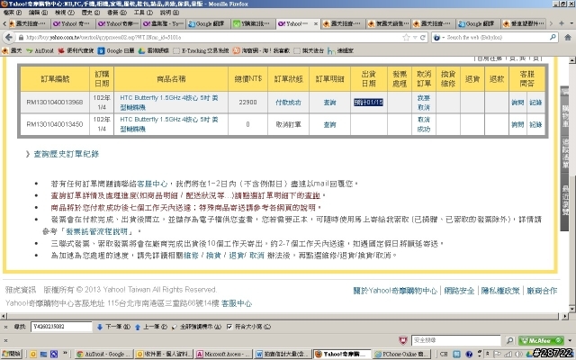Open the URL bar history dropdown arrow
576x360 pixels.
(415, 38)
